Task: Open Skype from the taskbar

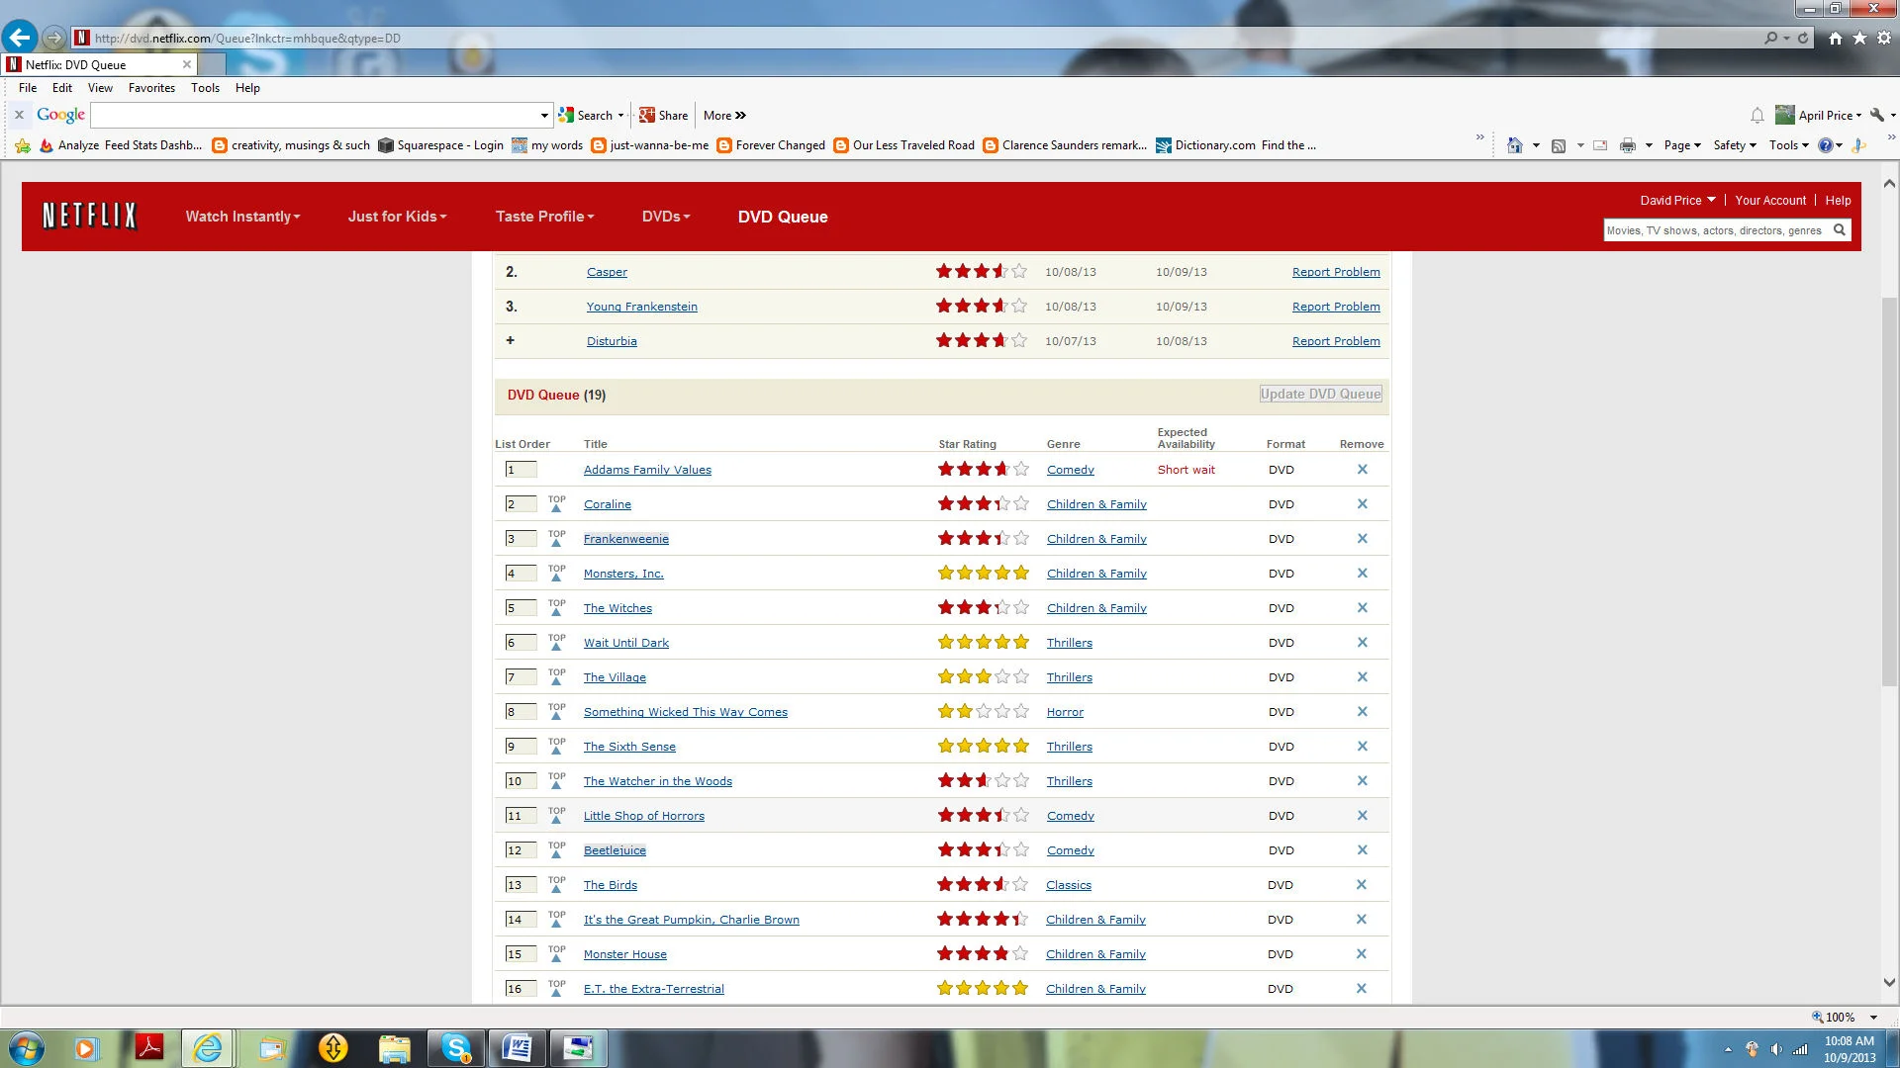Action: tap(456, 1048)
